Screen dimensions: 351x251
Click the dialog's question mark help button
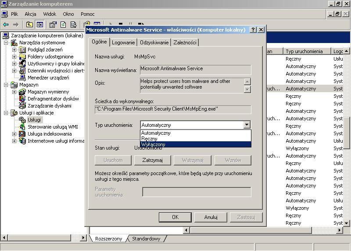(253, 30)
